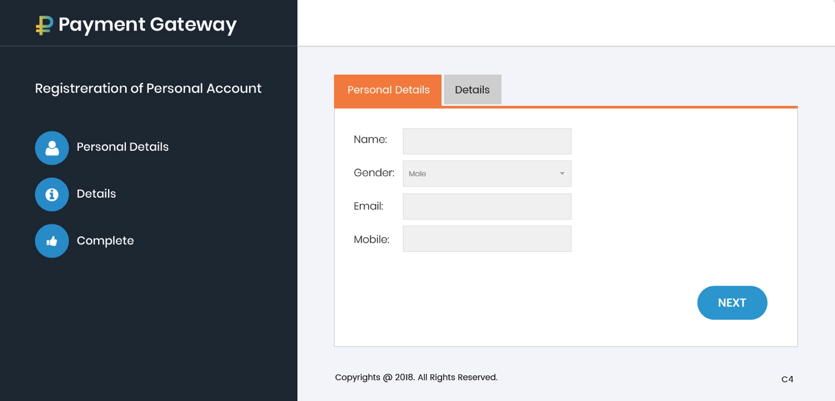Click the person icon for Personal Details
Screen dimensions: 835x401
[52, 148]
